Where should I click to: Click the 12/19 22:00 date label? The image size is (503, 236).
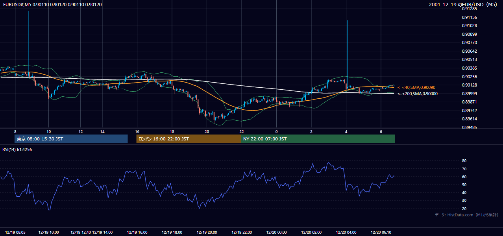[x=241, y=232]
